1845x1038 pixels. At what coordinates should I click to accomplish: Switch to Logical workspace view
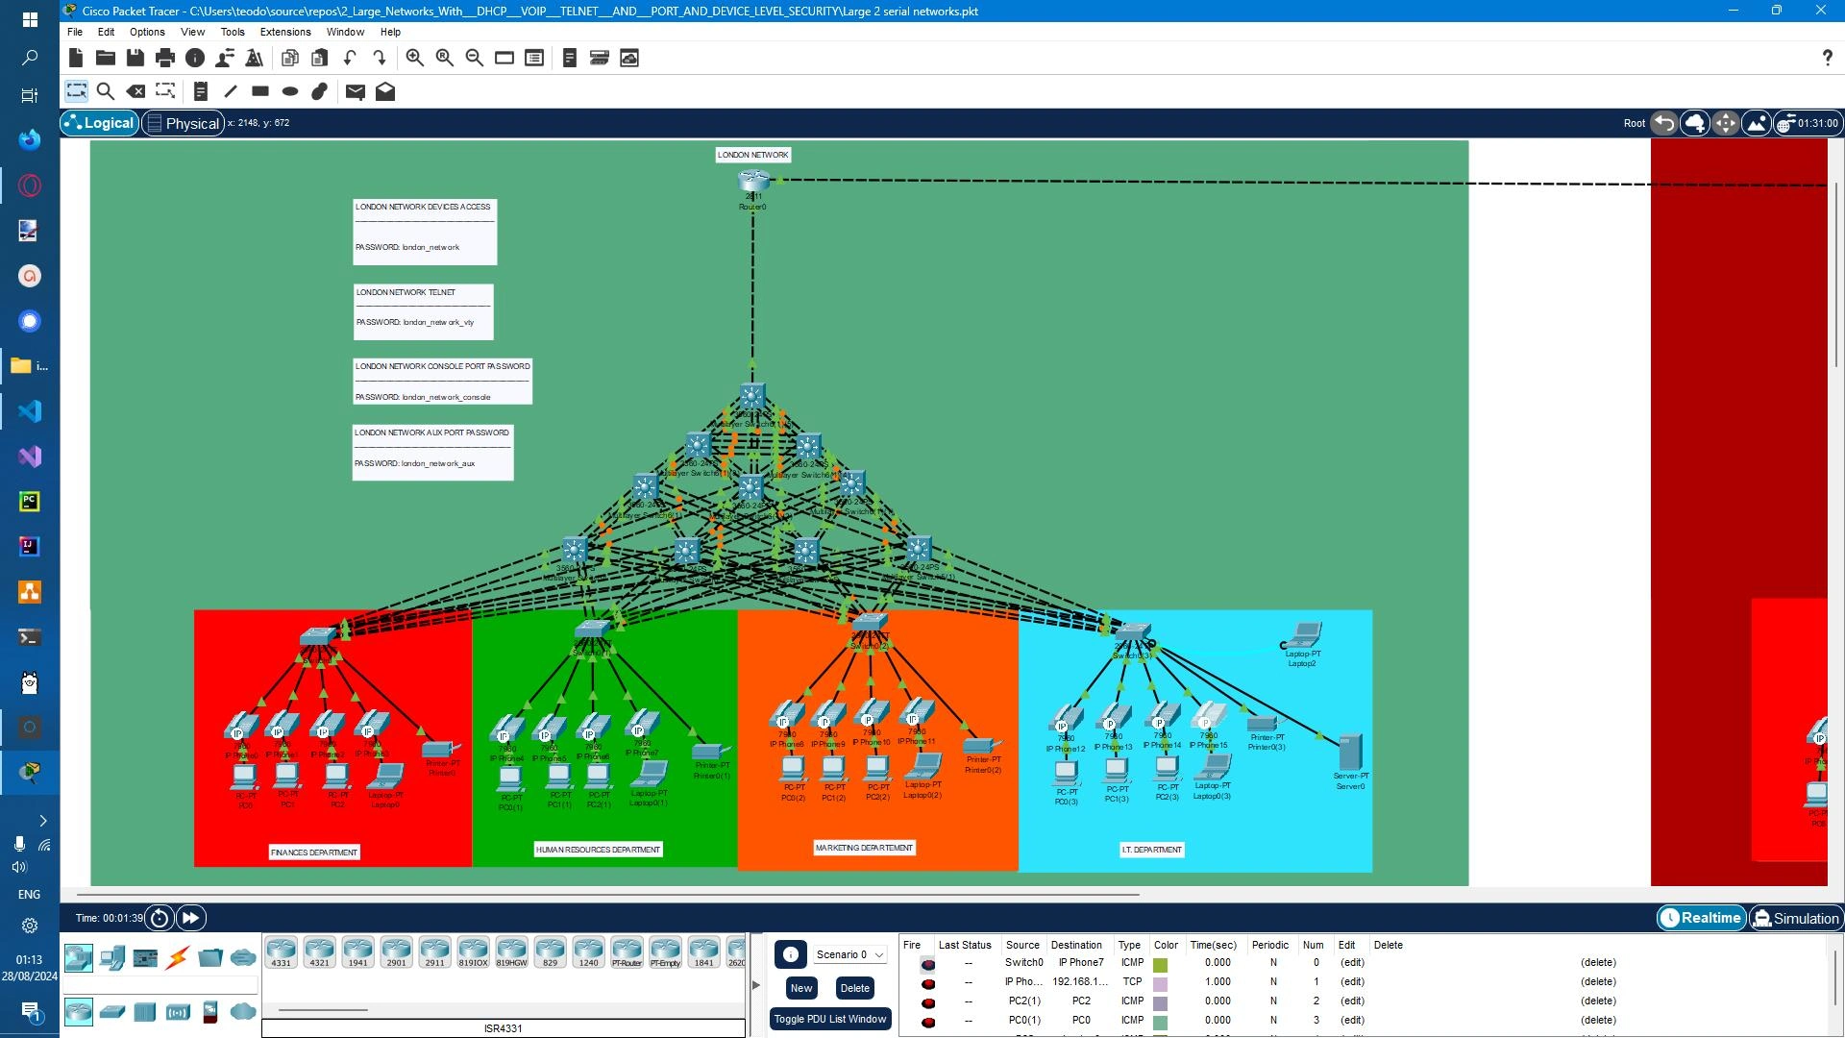(x=99, y=123)
